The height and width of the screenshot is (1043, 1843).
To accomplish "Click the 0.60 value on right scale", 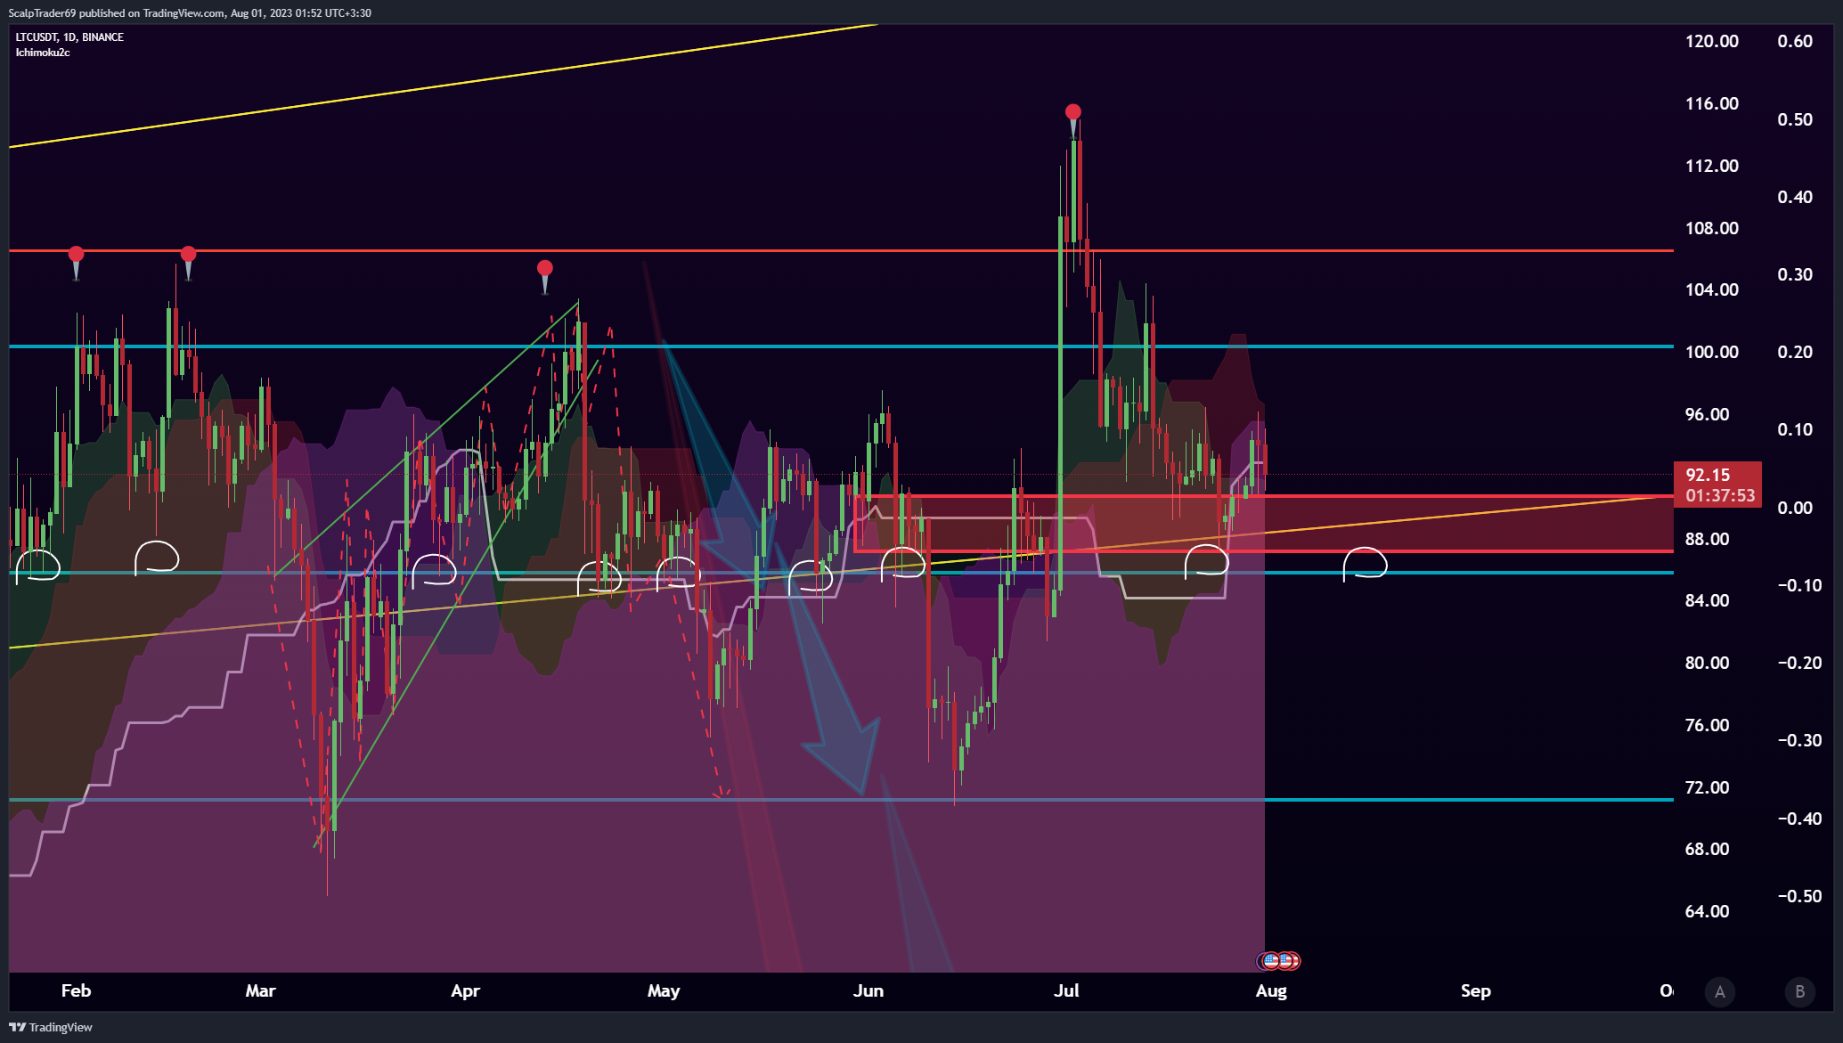I will point(1795,41).
